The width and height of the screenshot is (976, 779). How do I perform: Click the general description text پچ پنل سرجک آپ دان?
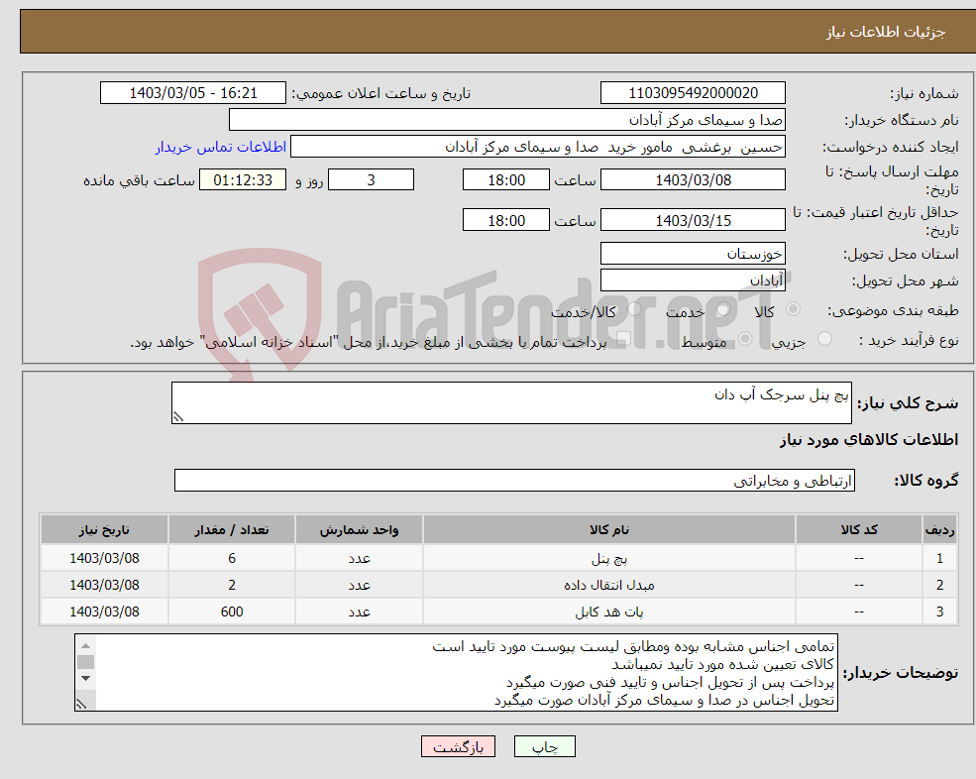781,394
